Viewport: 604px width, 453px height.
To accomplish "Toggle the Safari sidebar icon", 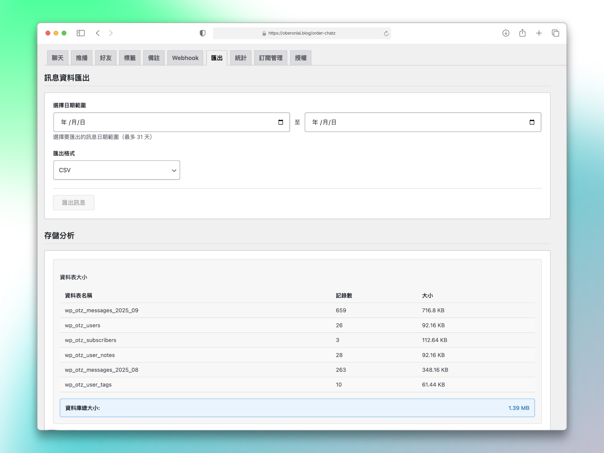I will click(81, 33).
